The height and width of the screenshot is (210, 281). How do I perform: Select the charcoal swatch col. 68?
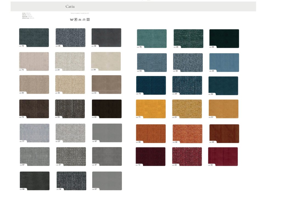point(35,180)
